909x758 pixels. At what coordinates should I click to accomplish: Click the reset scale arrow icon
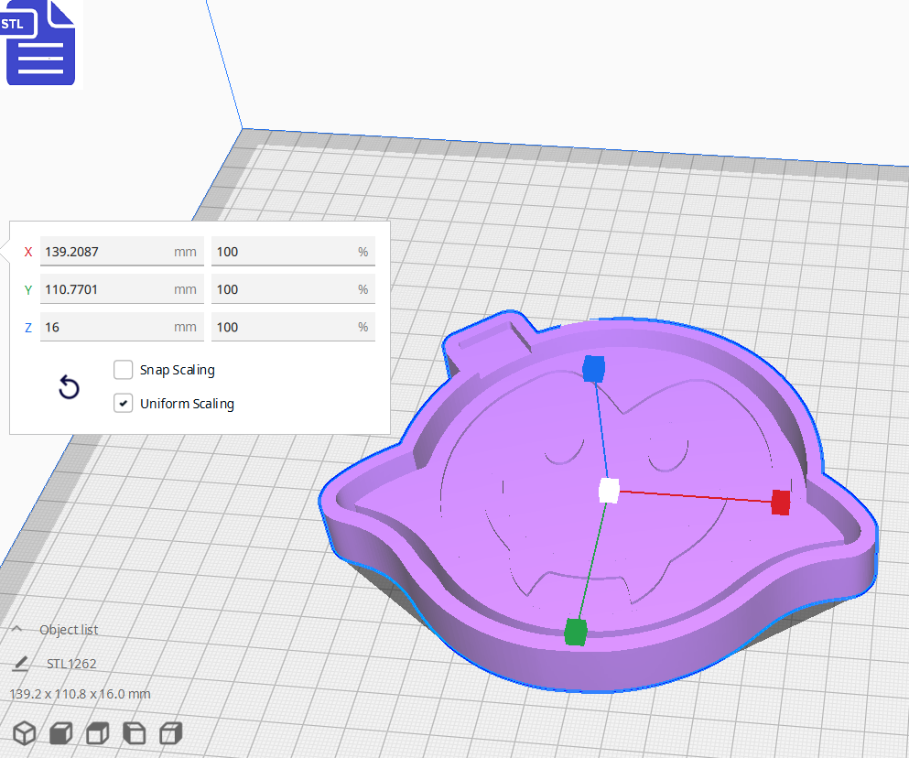coord(69,387)
